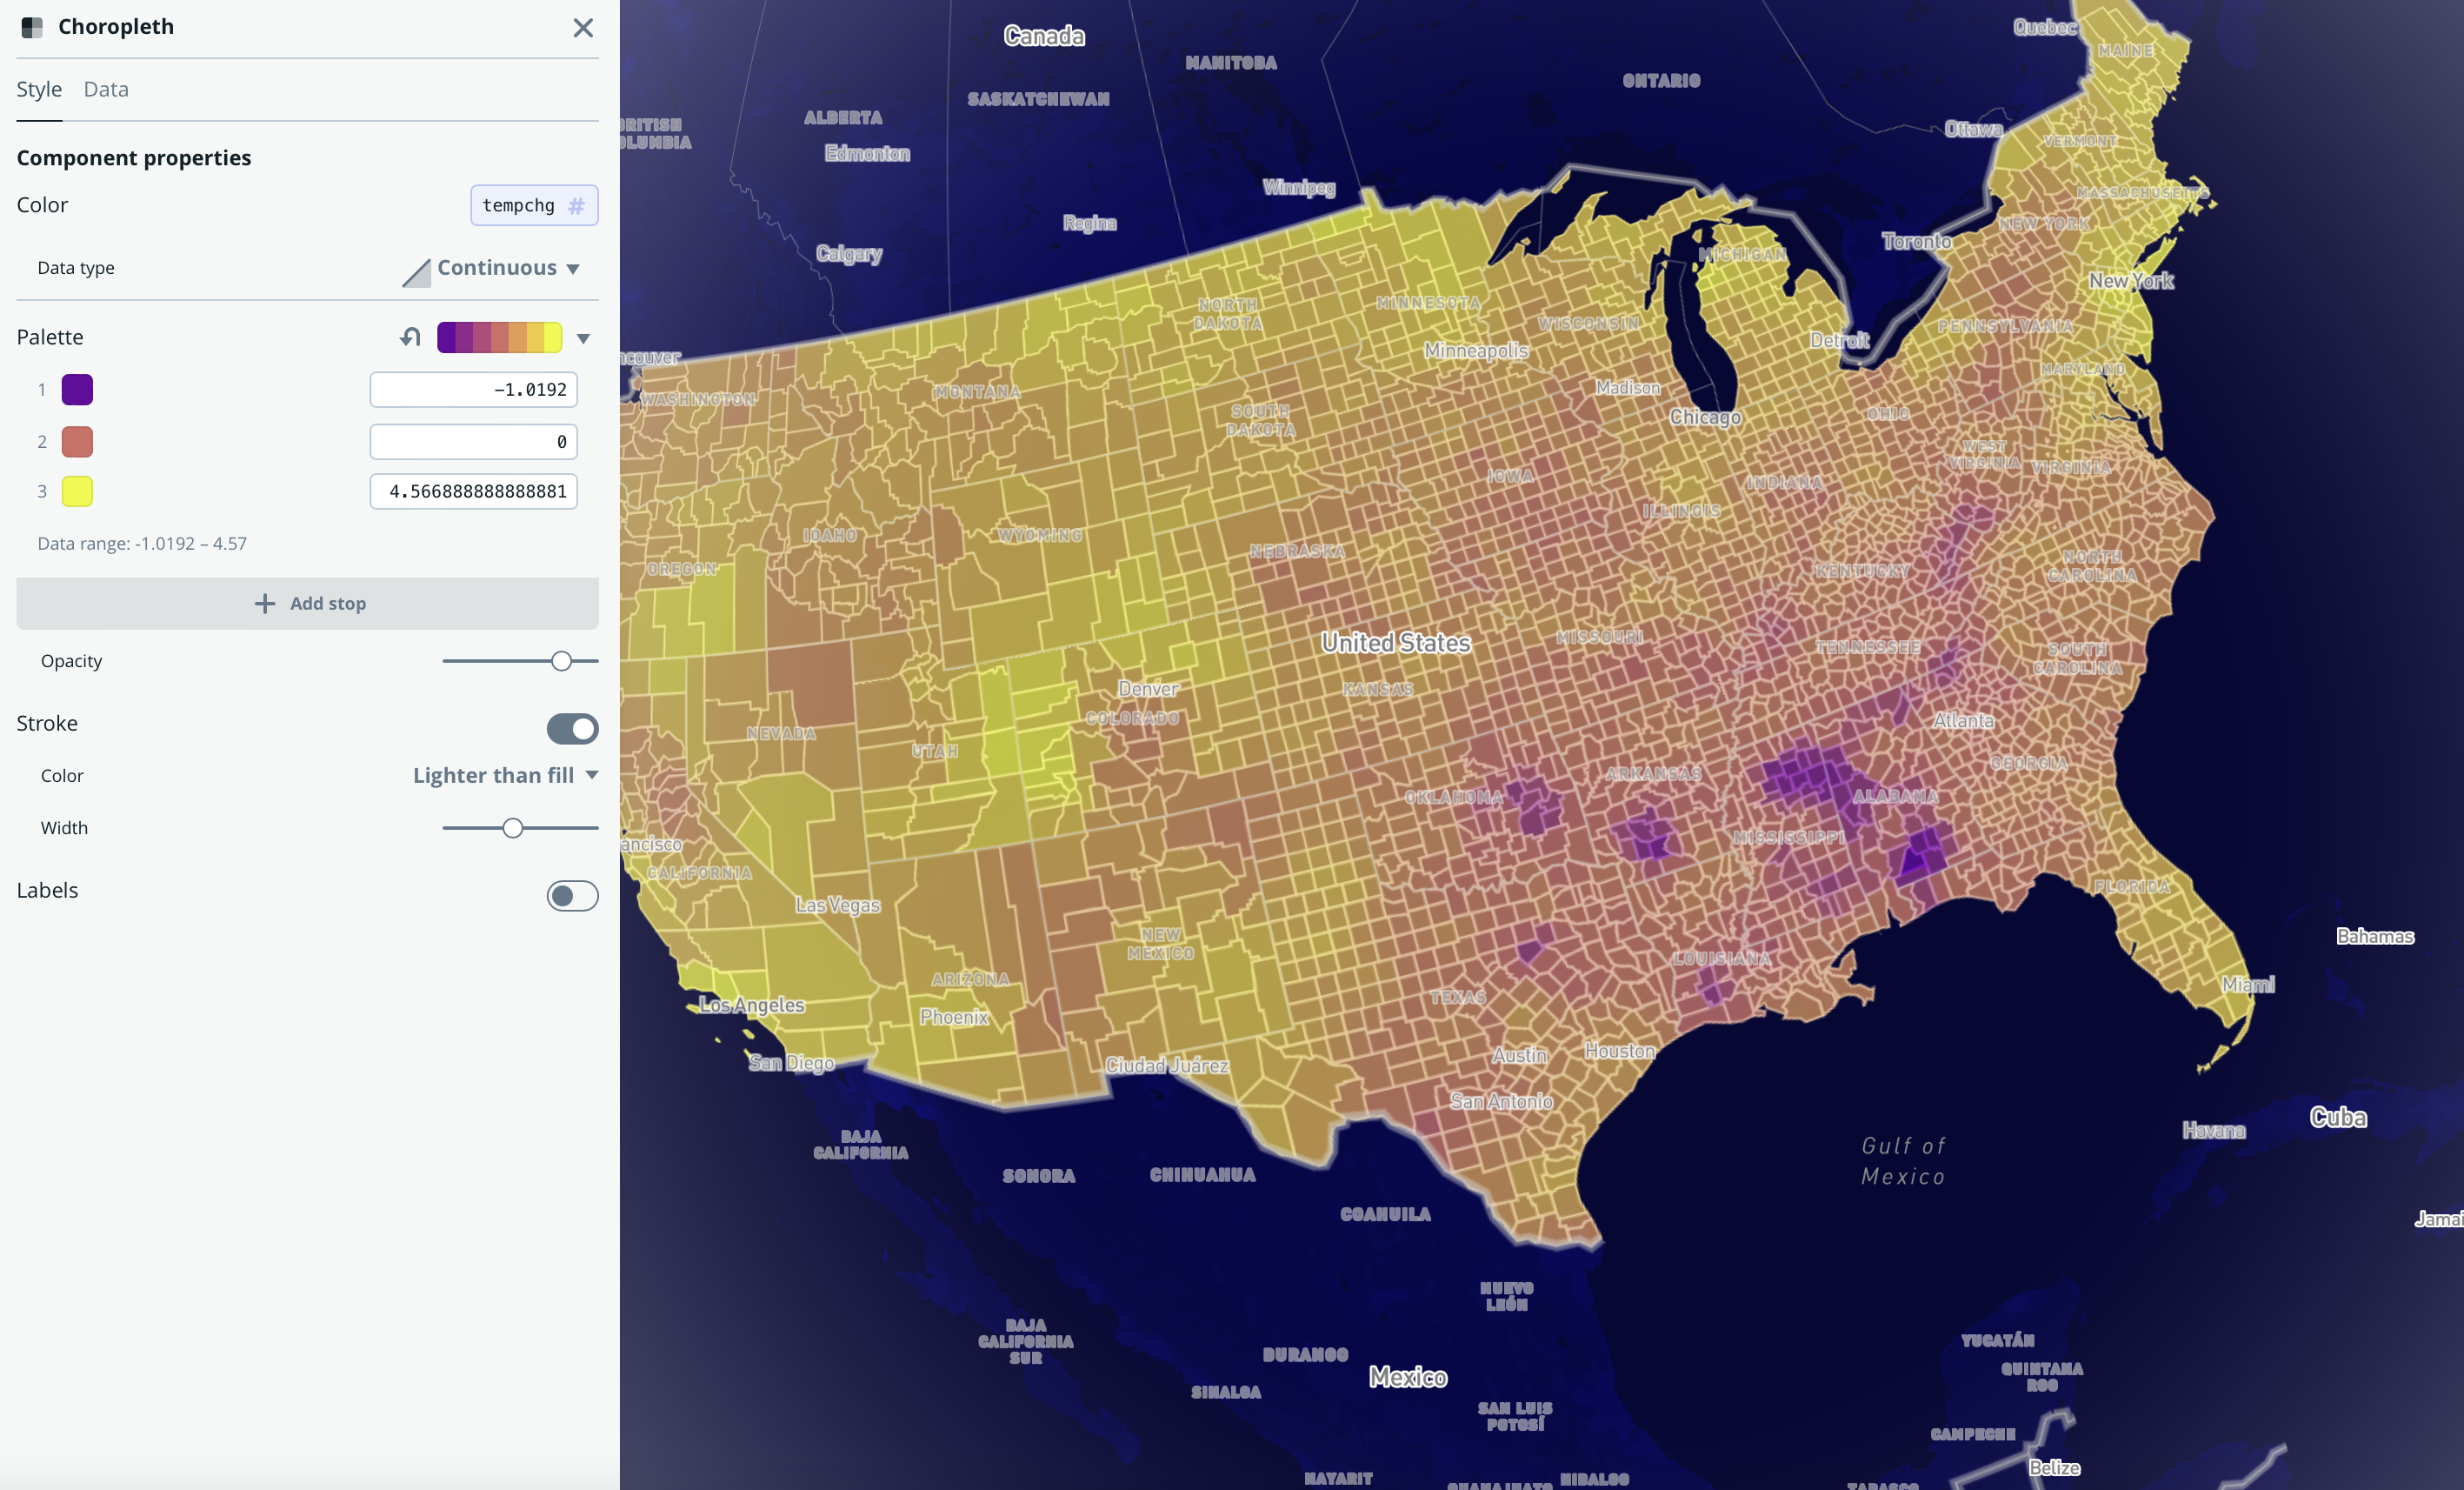Image resolution: width=2464 pixels, height=1490 pixels.
Task: Click the purple swatch for stop 1
Action: click(x=77, y=390)
